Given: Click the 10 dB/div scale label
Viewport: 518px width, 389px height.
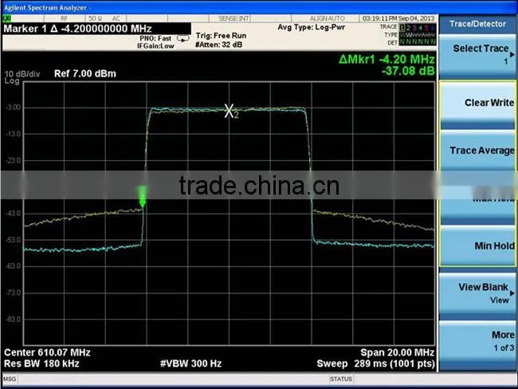Looking at the screenshot, I should [x=22, y=73].
